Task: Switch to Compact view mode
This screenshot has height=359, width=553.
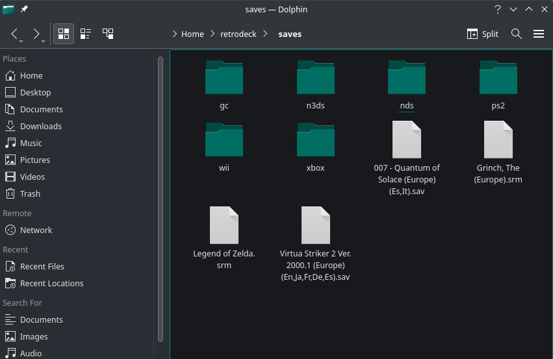Action: (x=86, y=34)
